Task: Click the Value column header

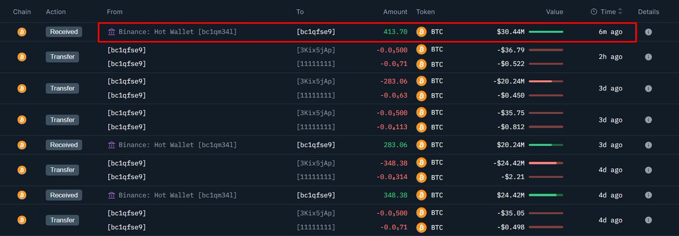Action: tap(554, 12)
